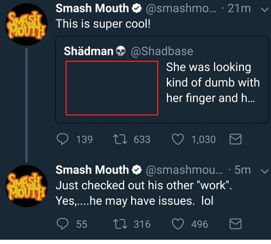Expand options chevron on 5m tweet
Viewport: 271px width, 244px height.
point(264,171)
